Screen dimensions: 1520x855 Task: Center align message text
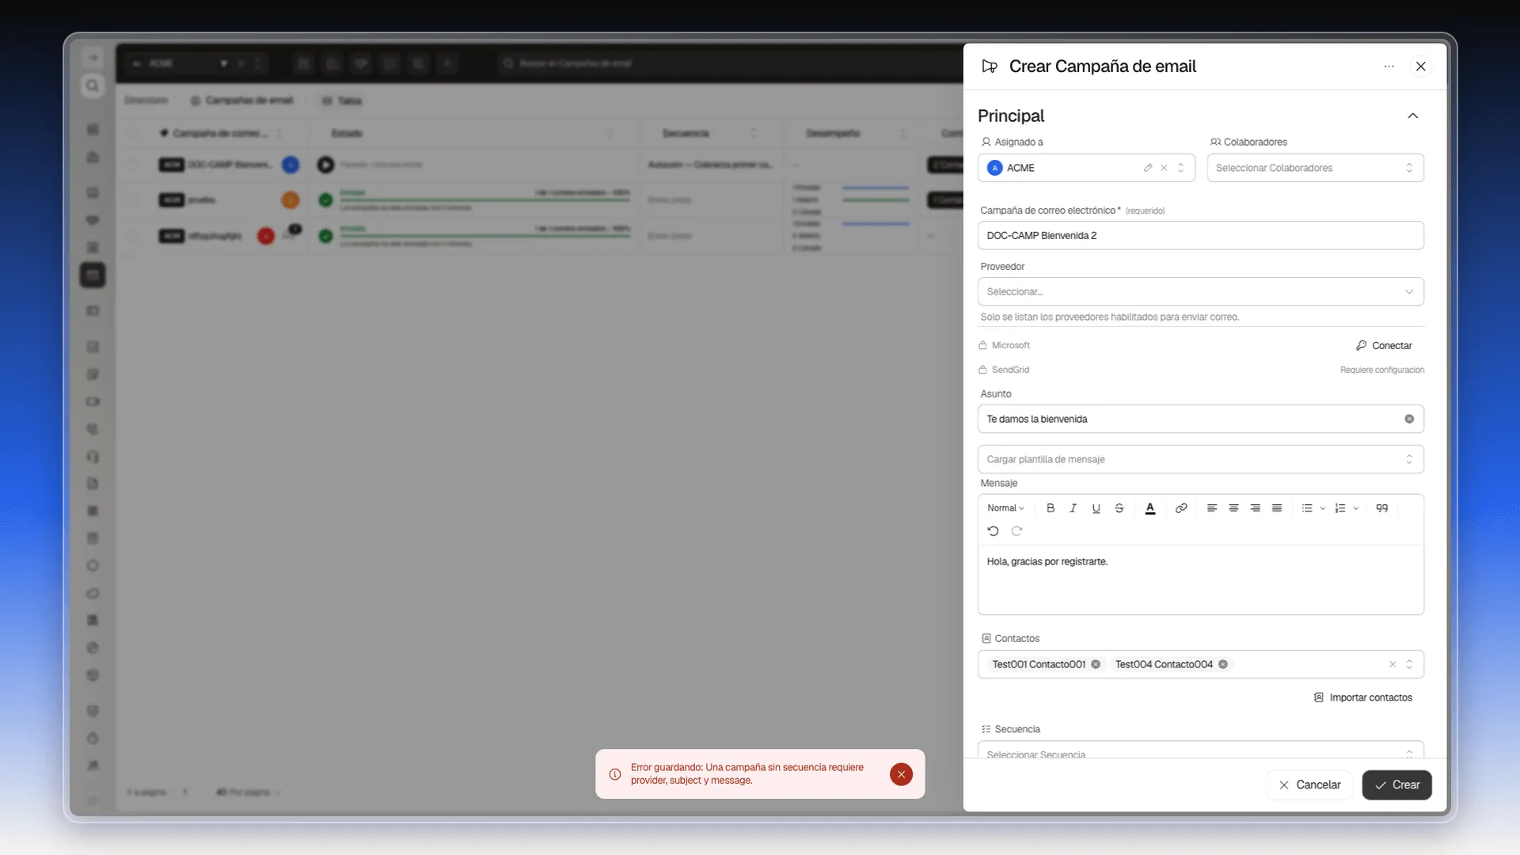[x=1233, y=508]
